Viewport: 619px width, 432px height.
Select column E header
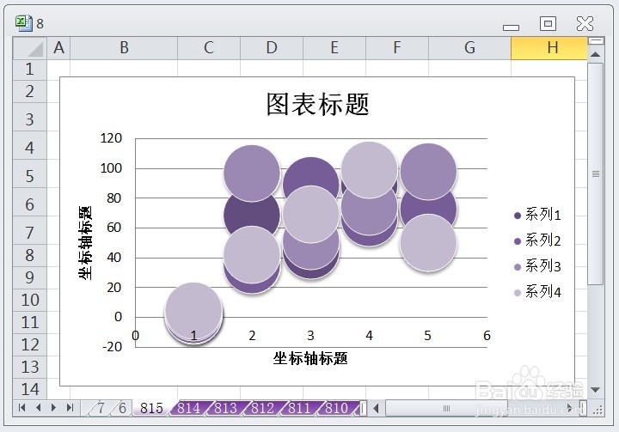(334, 48)
